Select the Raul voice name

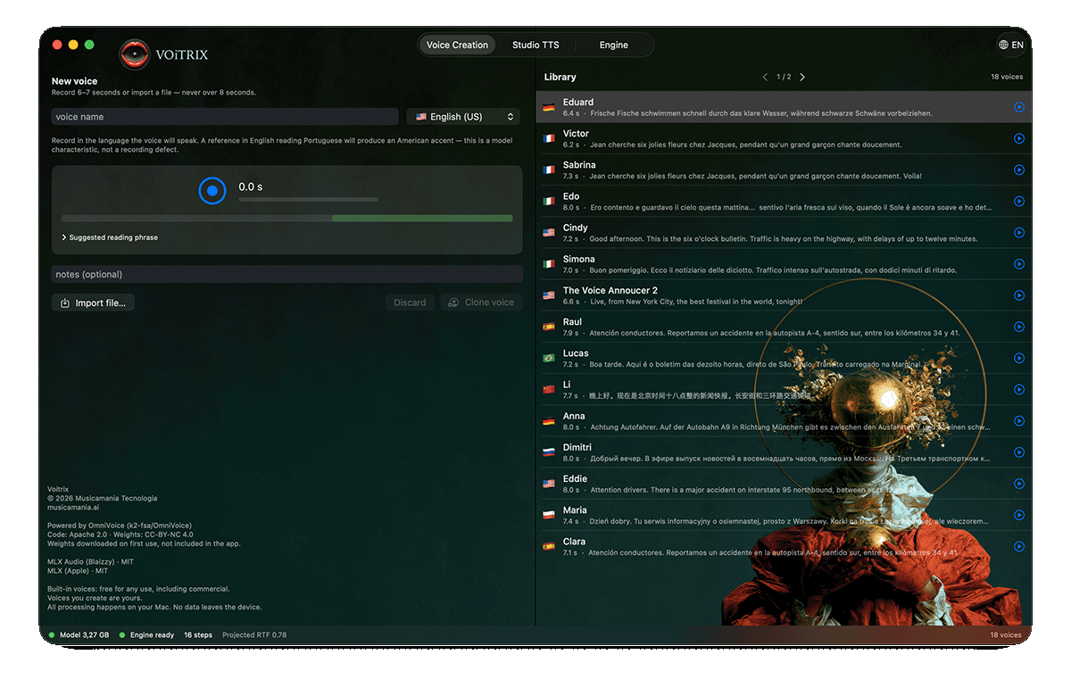click(x=572, y=322)
